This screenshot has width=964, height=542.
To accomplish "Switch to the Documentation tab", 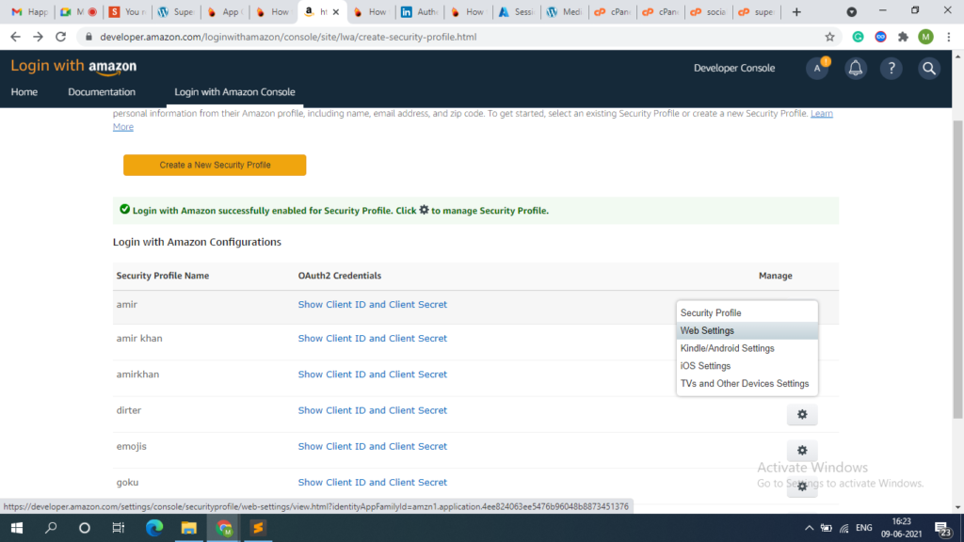I will 102,91.
